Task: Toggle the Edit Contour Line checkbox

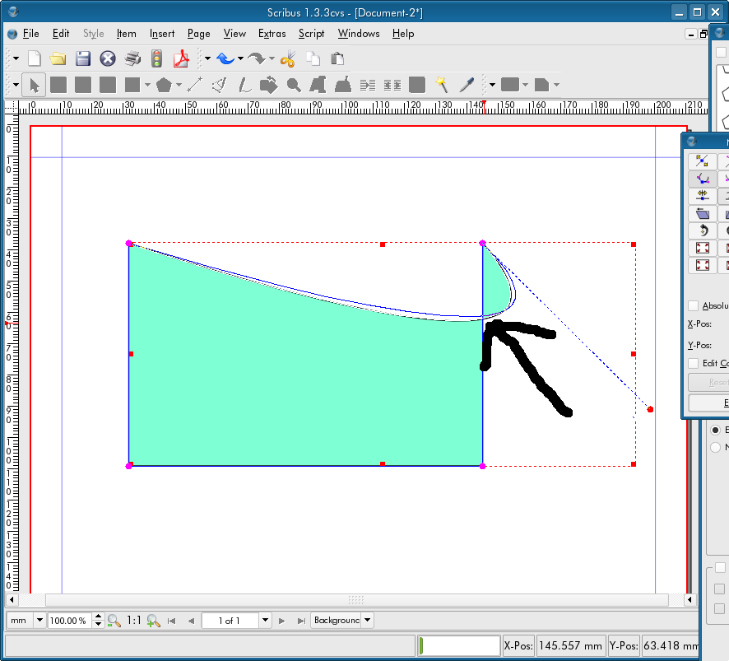Action: 693,363
